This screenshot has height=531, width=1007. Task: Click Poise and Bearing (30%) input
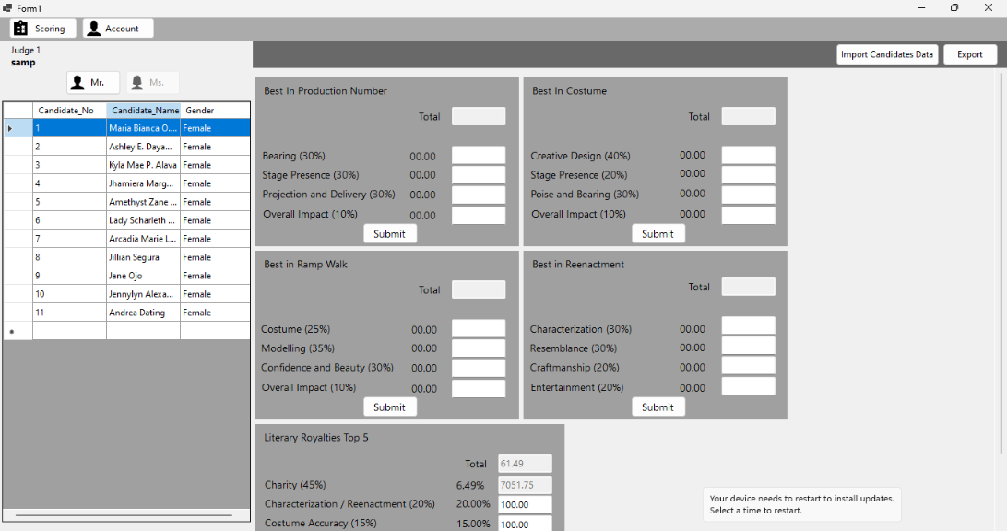tap(748, 194)
